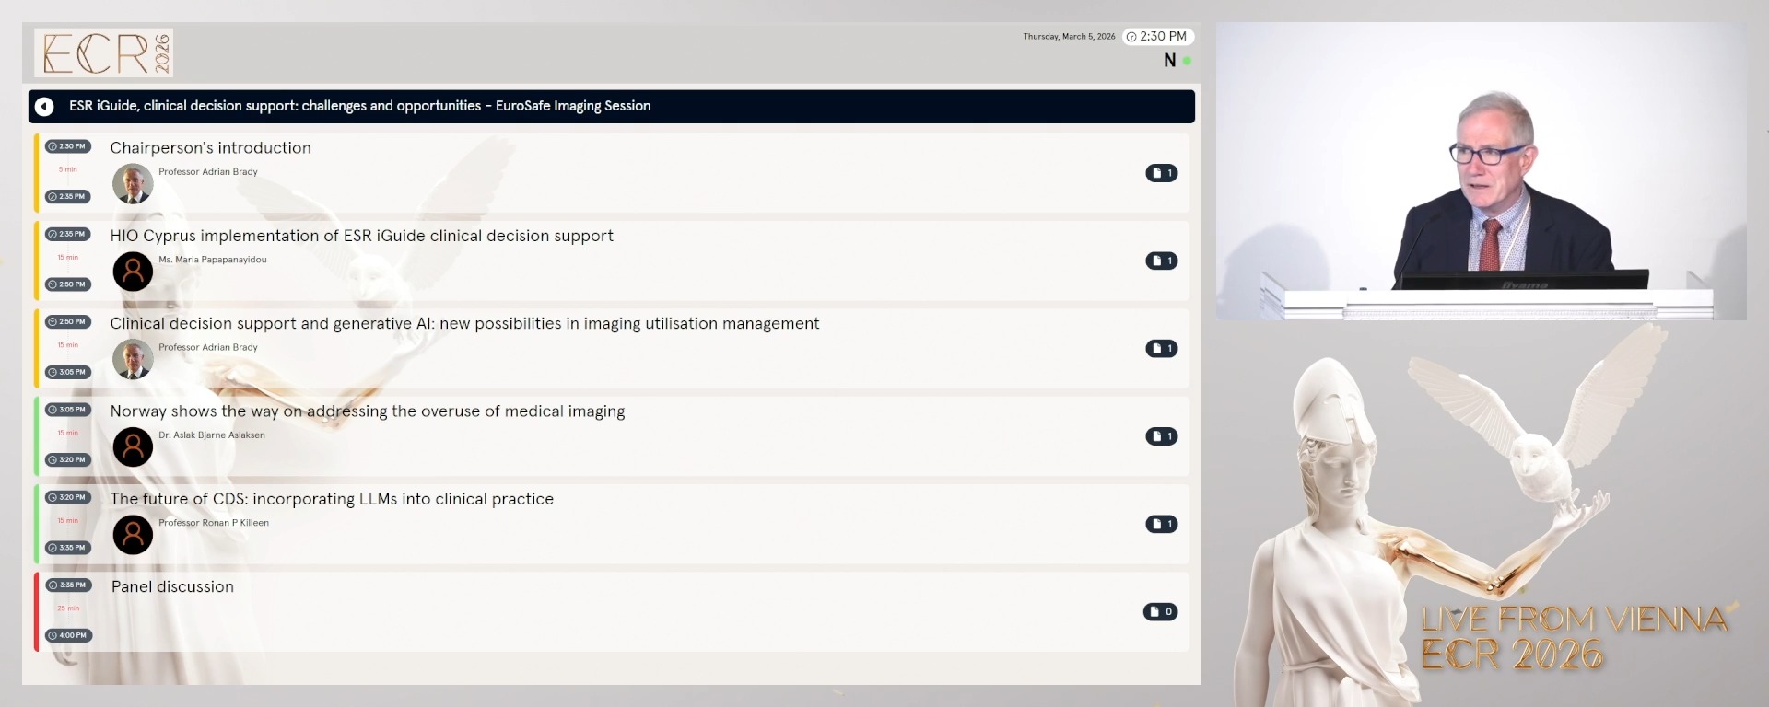Open the document badge for HIO Cyprus talk

pos(1161,261)
